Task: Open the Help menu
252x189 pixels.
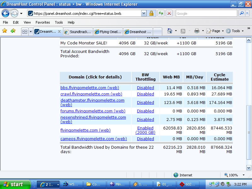Action: (x=71, y=22)
